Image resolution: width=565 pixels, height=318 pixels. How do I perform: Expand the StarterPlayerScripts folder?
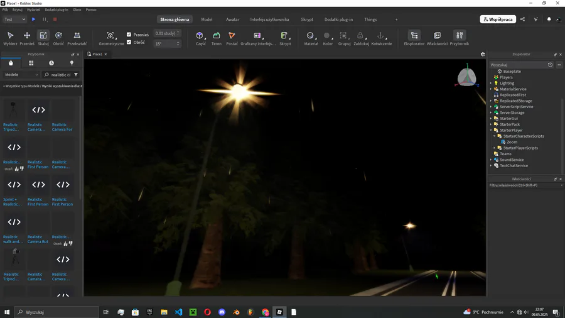(495, 148)
